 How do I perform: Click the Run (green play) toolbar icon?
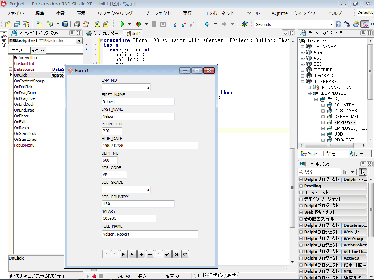(x=122, y=24)
